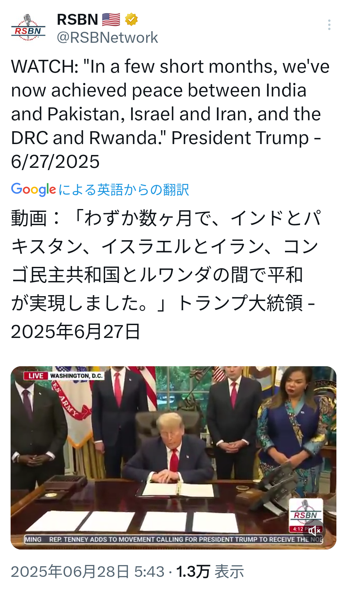Play the Oval Office video thumbnail

[x=173, y=458]
